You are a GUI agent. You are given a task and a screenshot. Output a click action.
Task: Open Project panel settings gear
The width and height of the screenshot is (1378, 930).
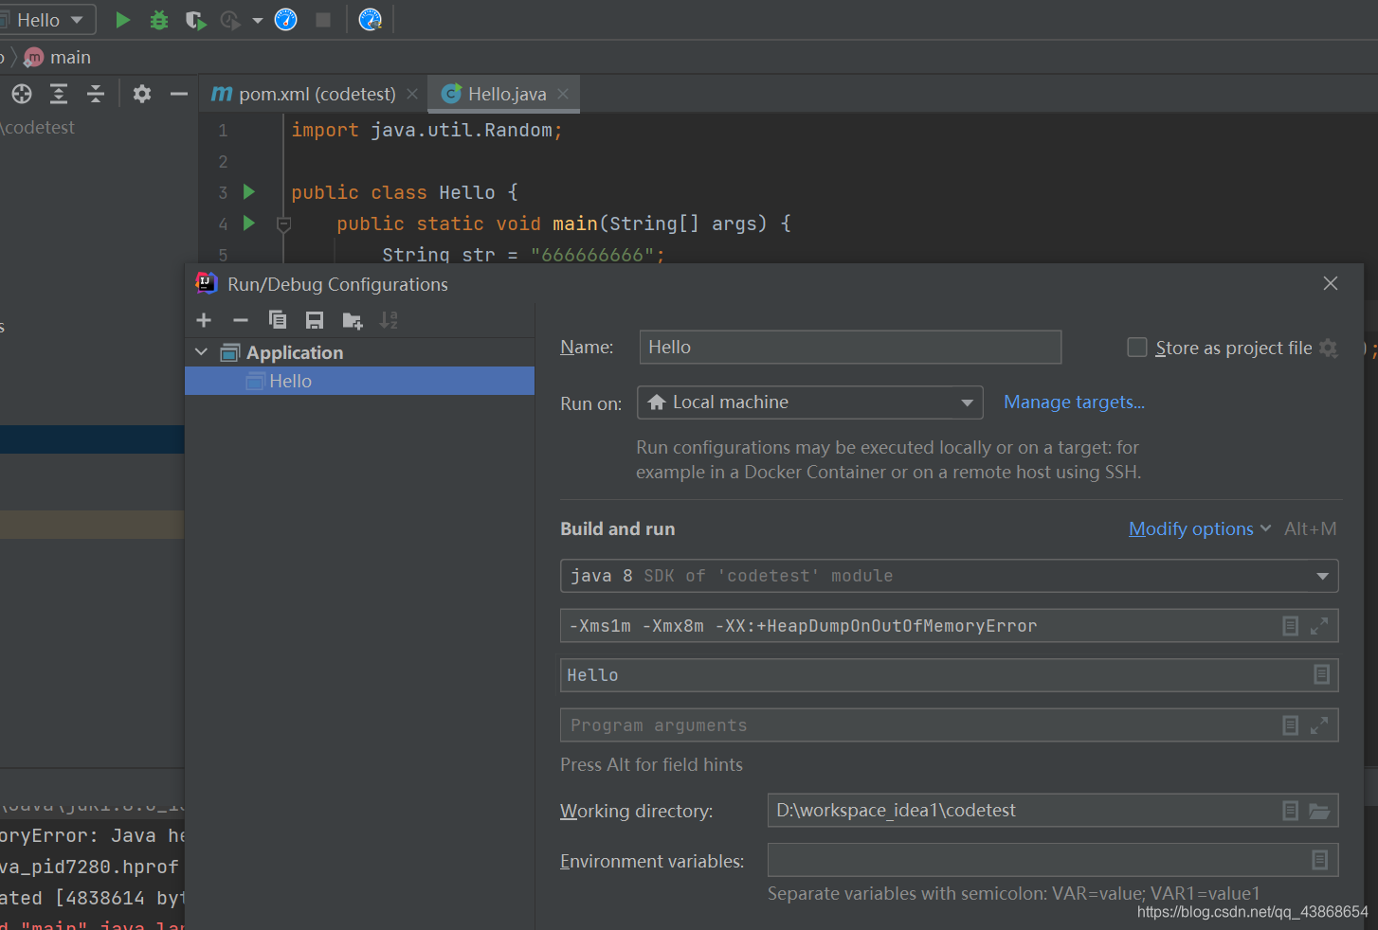tap(142, 94)
